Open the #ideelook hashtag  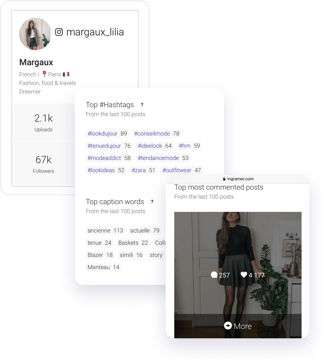pyautogui.click(x=155, y=146)
